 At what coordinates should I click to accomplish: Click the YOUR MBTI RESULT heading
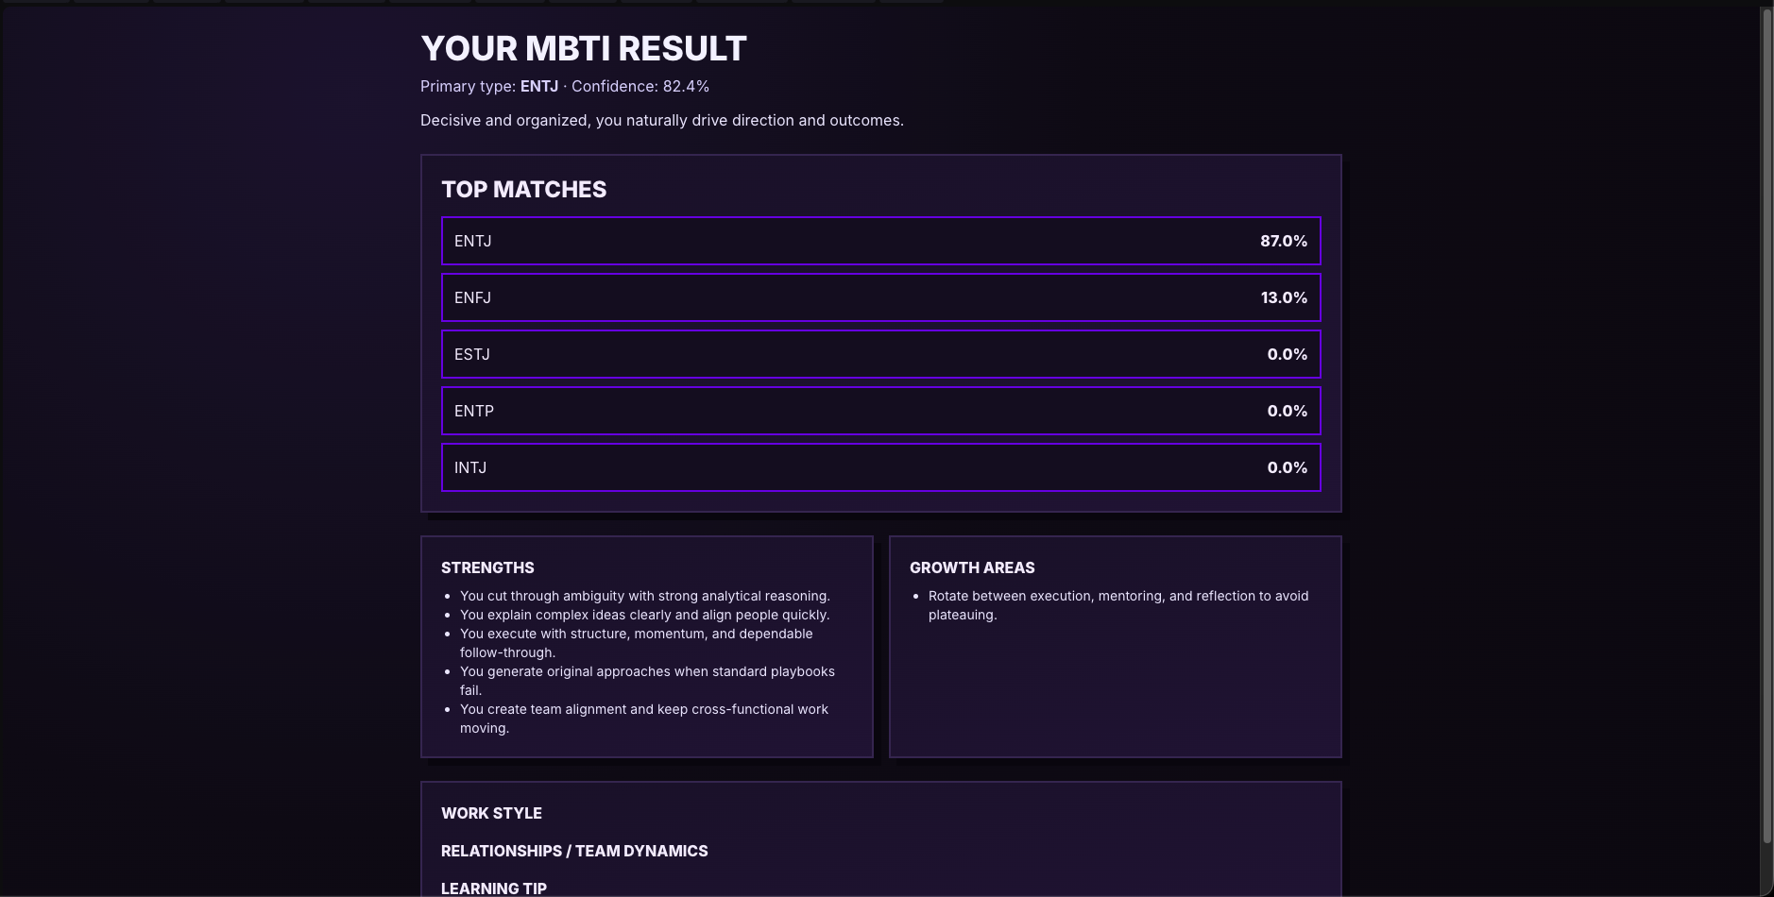584,48
